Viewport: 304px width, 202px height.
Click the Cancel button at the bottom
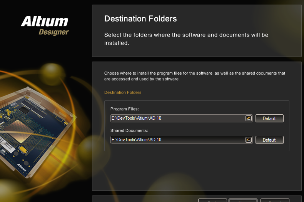pyautogui.click(x=275, y=200)
